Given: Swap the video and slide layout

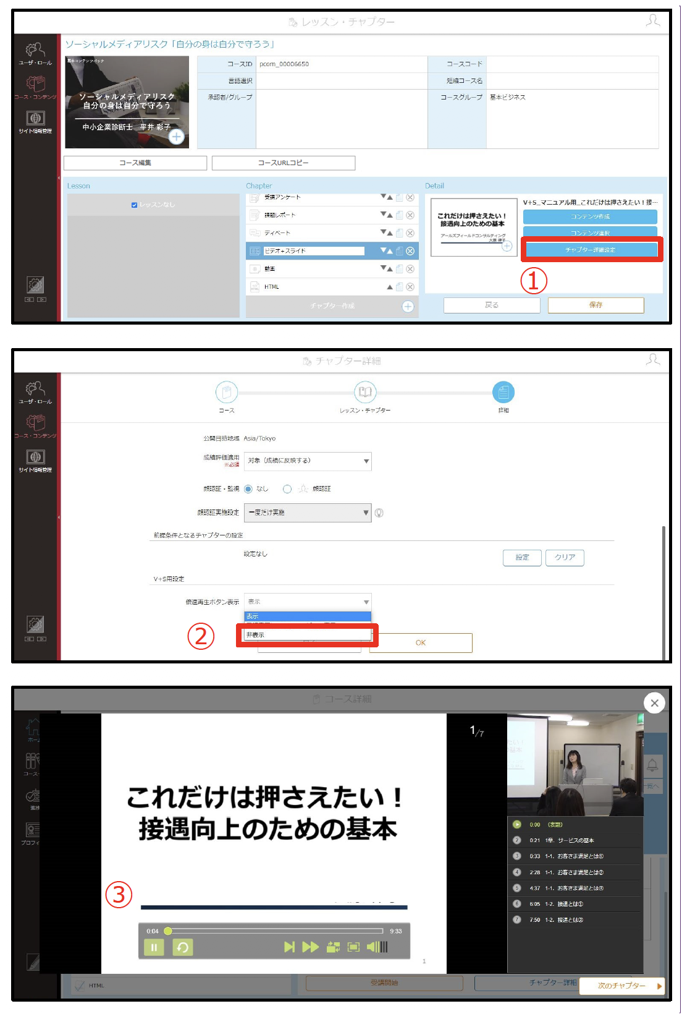Looking at the screenshot, I should click(x=334, y=947).
